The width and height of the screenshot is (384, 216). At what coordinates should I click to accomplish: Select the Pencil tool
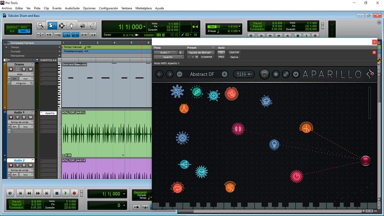92,26
